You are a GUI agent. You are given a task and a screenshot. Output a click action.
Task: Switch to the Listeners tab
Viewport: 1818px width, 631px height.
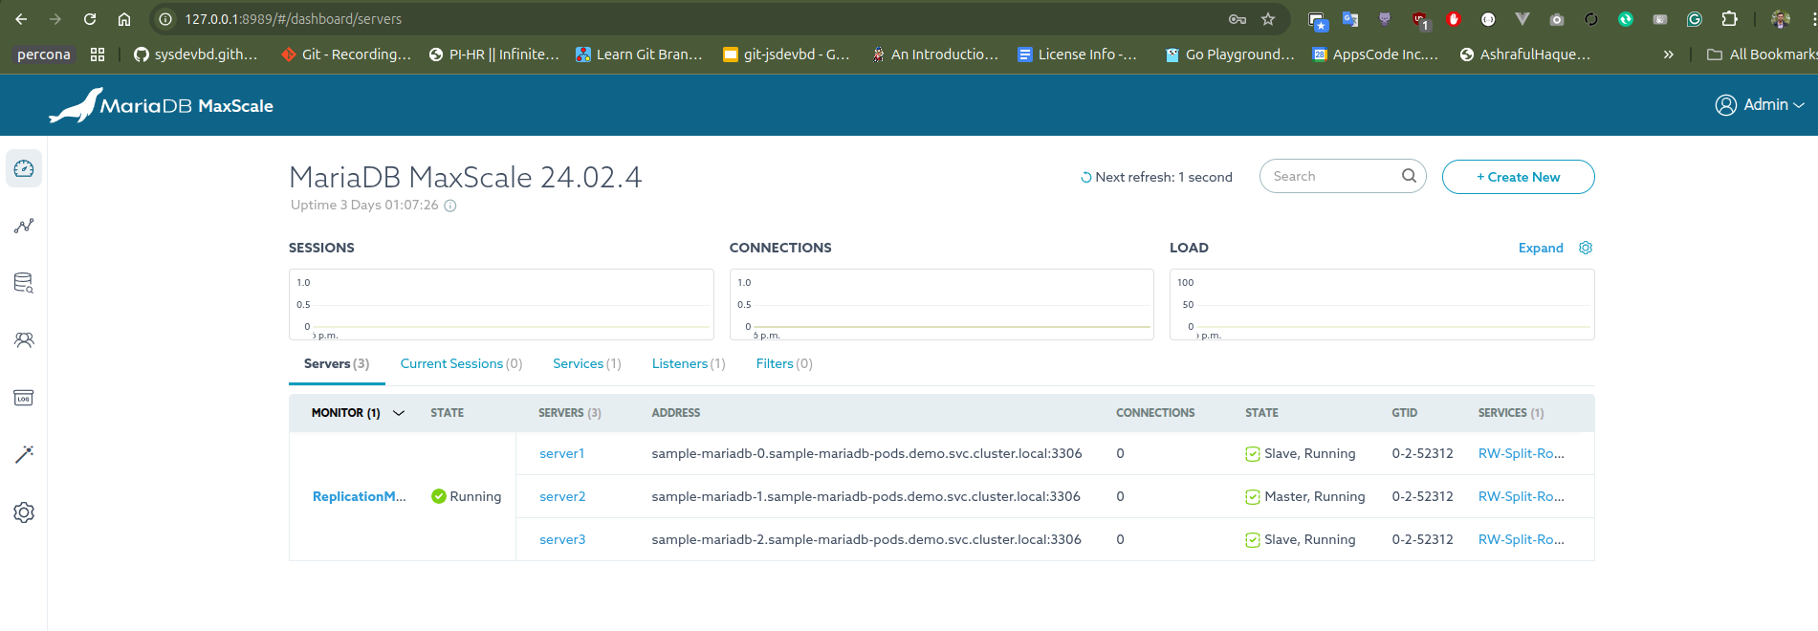coord(688,364)
